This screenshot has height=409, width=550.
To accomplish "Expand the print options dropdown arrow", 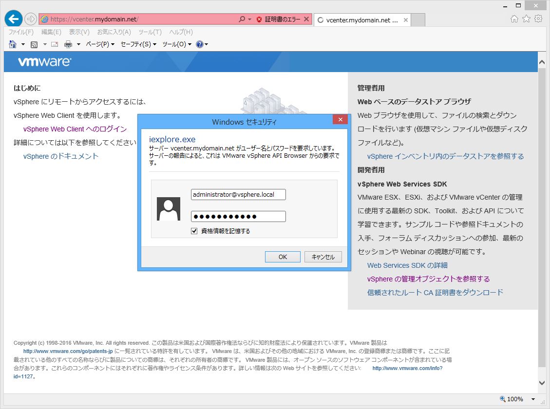I will pyautogui.click(x=78, y=44).
